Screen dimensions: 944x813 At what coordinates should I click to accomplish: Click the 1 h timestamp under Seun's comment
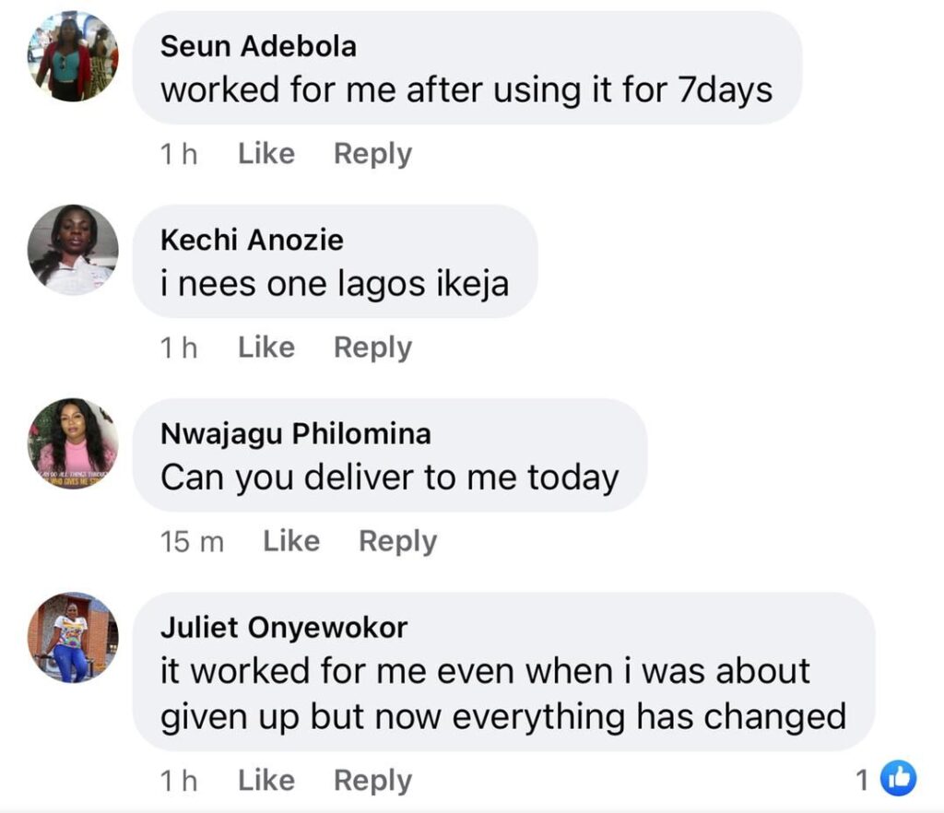coord(179,155)
